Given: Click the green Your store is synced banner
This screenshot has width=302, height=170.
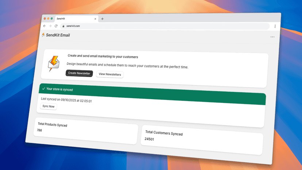Looking at the screenshot, I should [152, 94].
